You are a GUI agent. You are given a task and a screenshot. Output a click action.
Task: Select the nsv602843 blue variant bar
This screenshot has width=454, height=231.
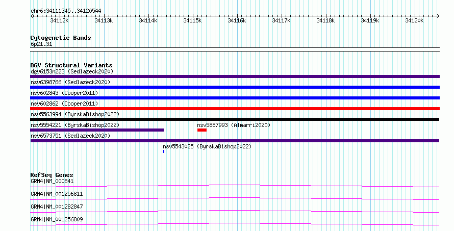(x=235, y=98)
